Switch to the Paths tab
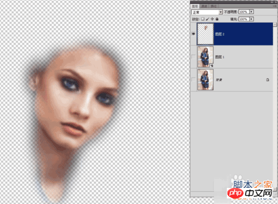This screenshot has width=278, height=204. click(214, 6)
